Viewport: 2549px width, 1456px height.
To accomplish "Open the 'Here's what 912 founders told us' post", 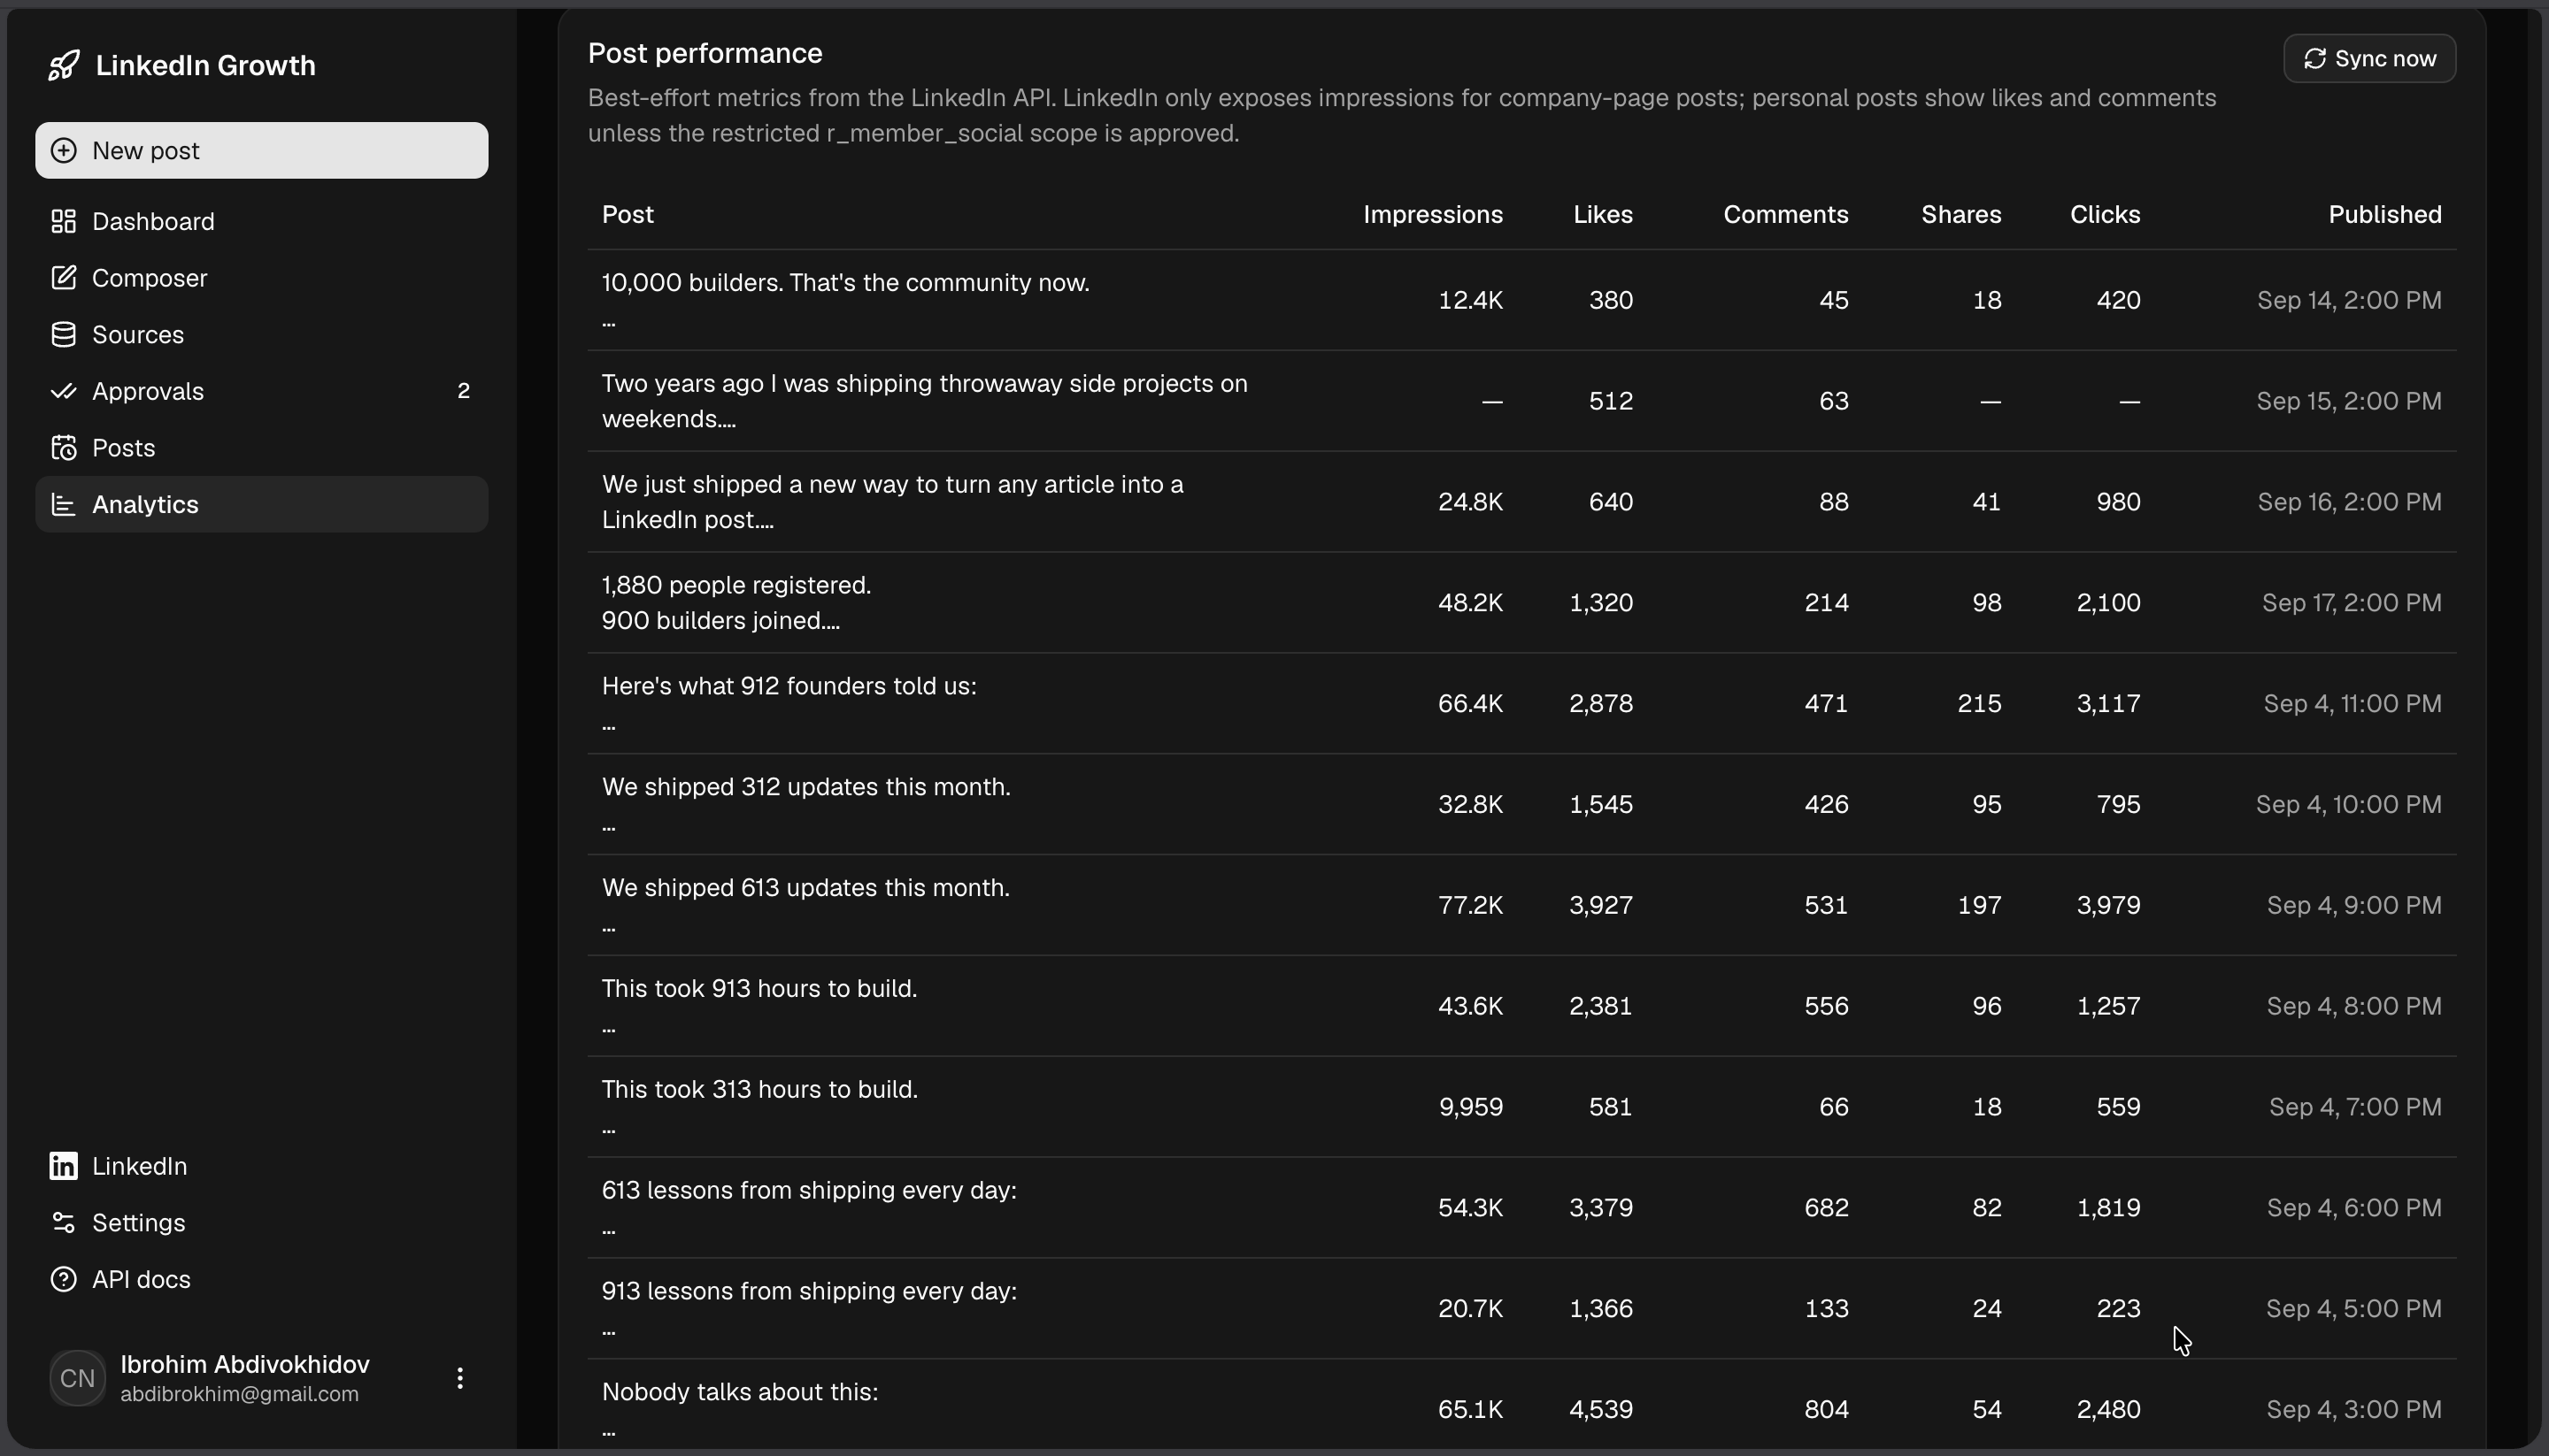I will coord(789,686).
